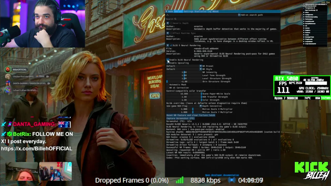This screenshot has width=331, height=186.
Task: Switch to the Add-ons tab
Action: click(x=178, y=12)
